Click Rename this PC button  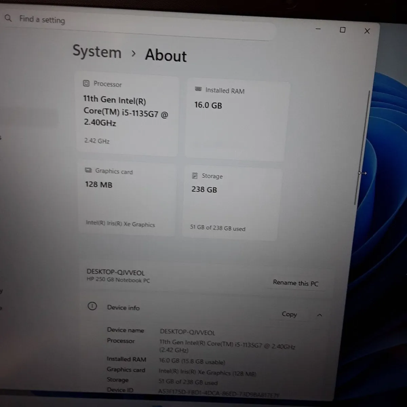pyautogui.click(x=295, y=283)
